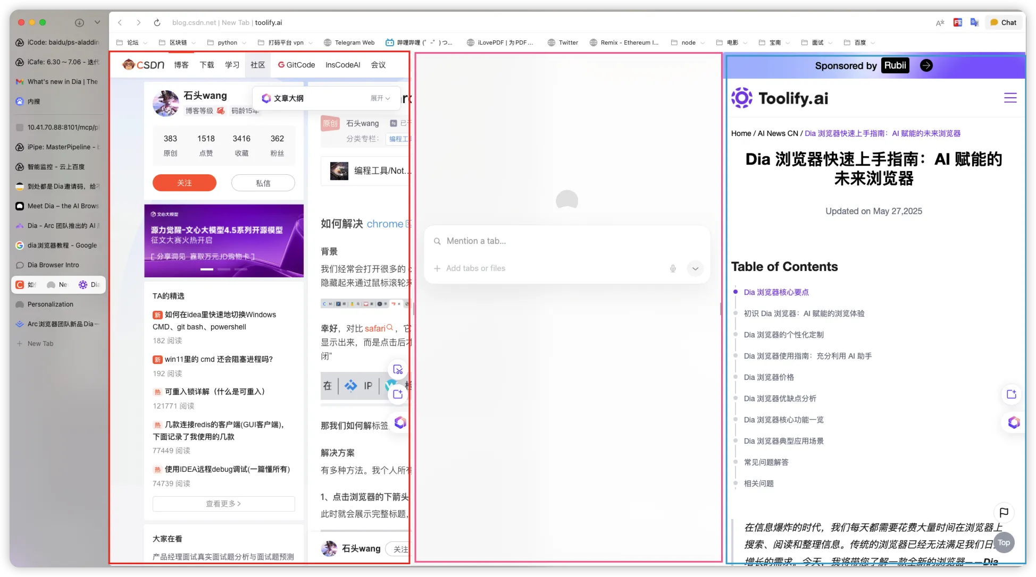Open the 下载 menu on CSDN

(x=206, y=65)
